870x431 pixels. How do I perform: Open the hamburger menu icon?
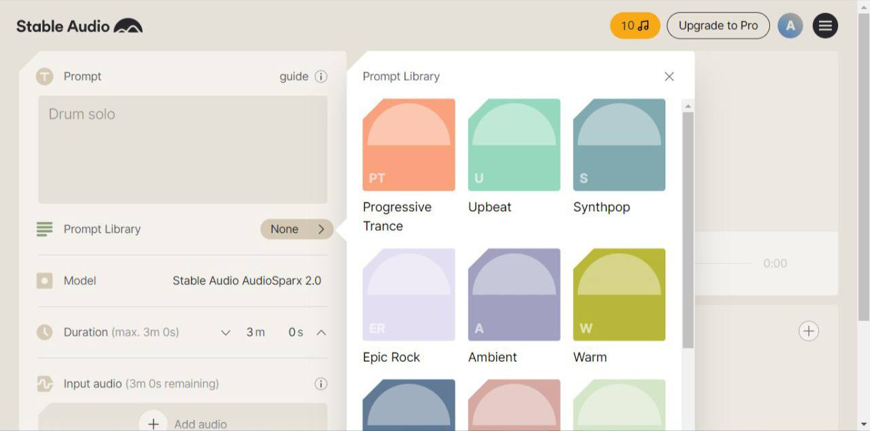825,26
